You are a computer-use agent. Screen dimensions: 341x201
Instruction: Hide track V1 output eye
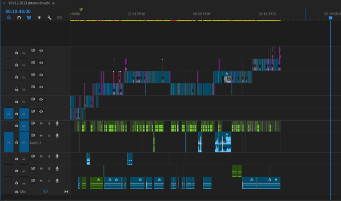pos(41,111)
